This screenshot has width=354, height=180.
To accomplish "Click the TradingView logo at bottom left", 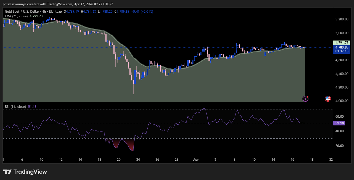I will point(25,172).
